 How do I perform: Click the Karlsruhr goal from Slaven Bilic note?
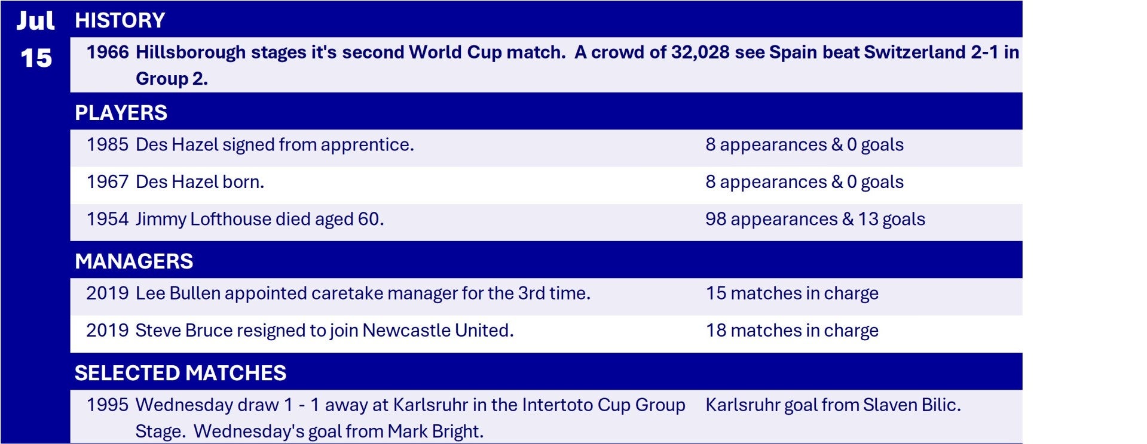point(833,405)
